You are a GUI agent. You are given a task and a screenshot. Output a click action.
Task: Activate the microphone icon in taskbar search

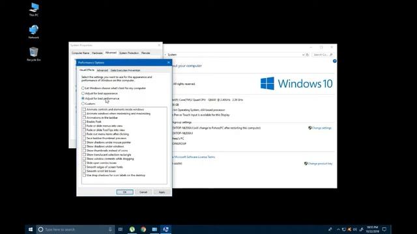110,229
